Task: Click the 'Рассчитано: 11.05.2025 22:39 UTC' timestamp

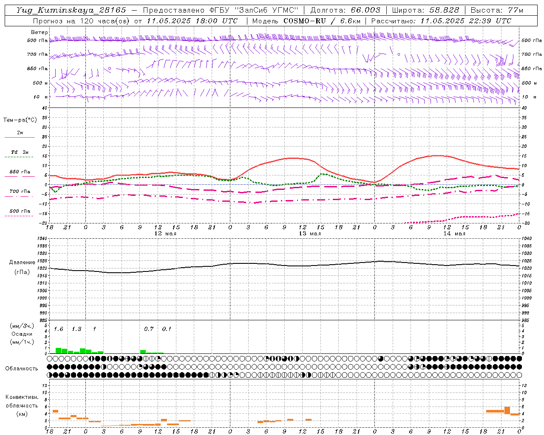Action: click(x=441, y=21)
